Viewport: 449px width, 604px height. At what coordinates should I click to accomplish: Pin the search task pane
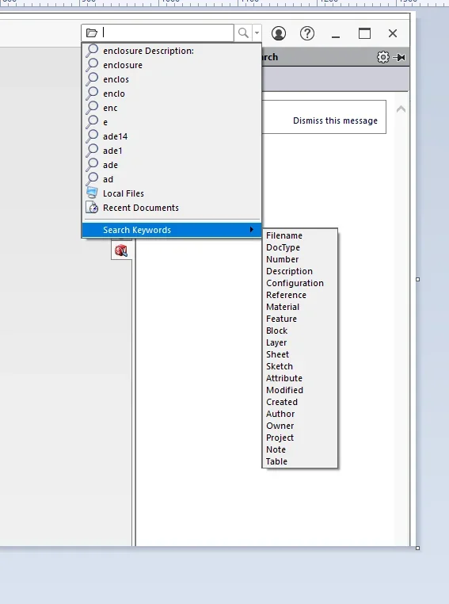pos(400,57)
